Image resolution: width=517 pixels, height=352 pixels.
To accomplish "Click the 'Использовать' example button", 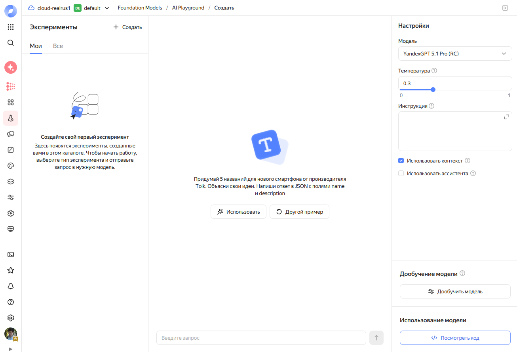I will pyautogui.click(x=238, y=212).
